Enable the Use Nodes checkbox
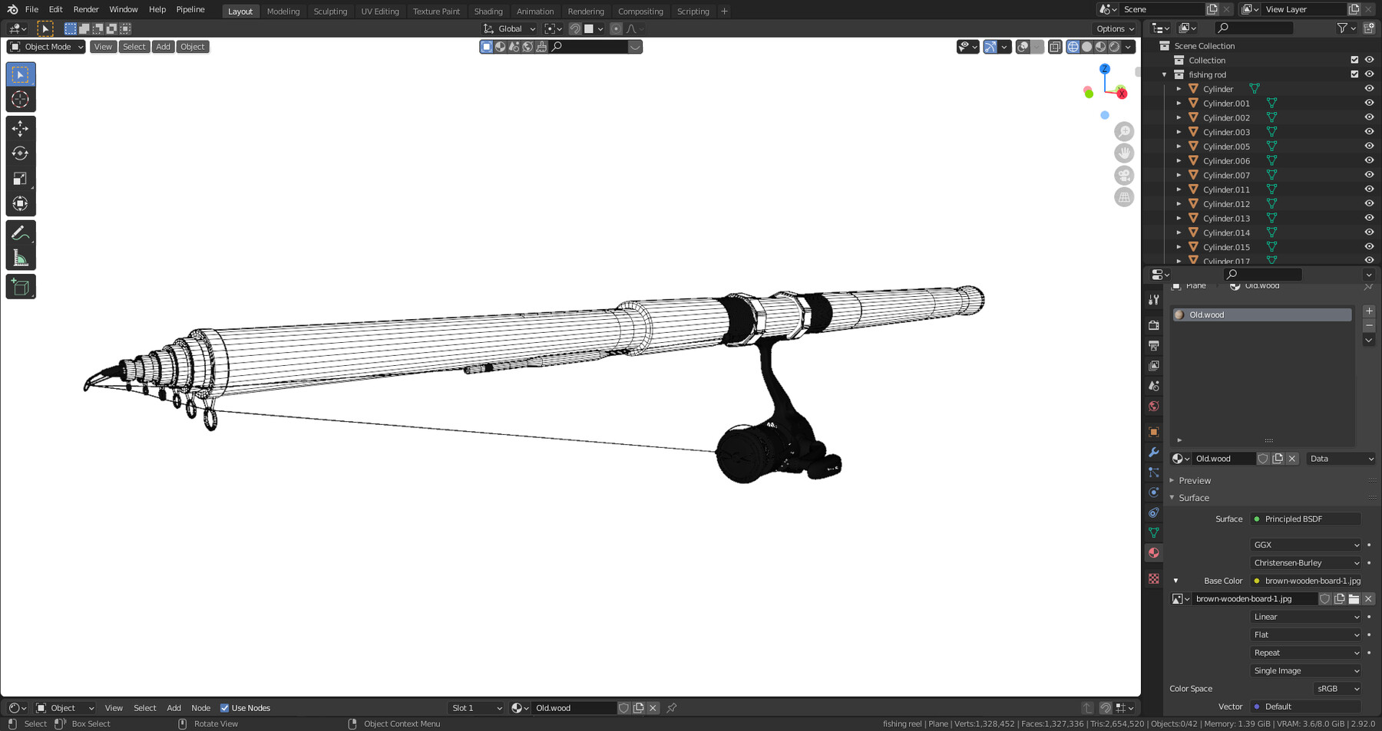 pyautogui.click(x=226, y=708)
